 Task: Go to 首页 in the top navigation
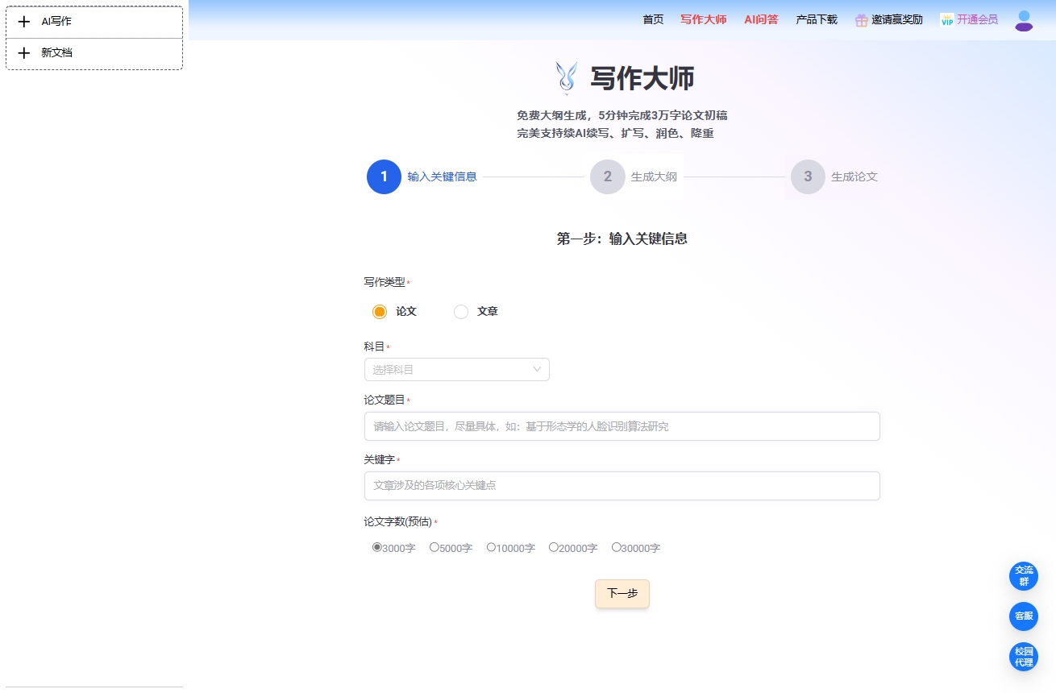653,20
